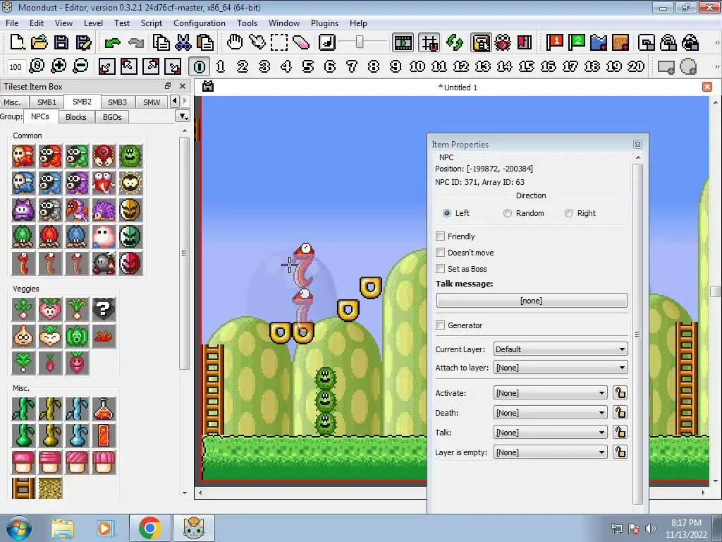Set player 2 start point flag
722x542 pixels.
(577, 42)
